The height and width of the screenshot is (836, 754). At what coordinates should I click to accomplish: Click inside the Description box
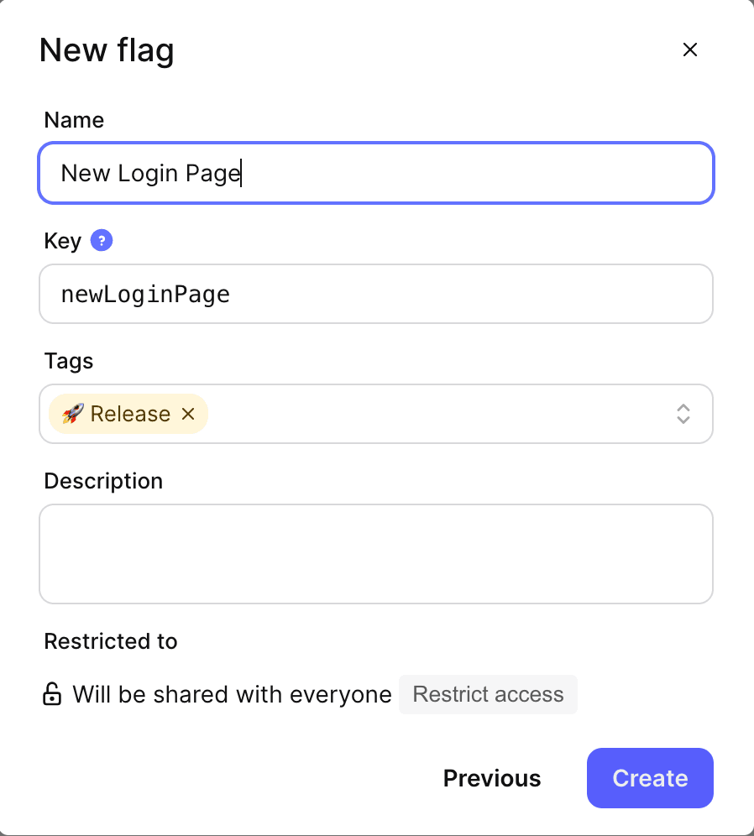pyautogui.click(x=375, y=553)
